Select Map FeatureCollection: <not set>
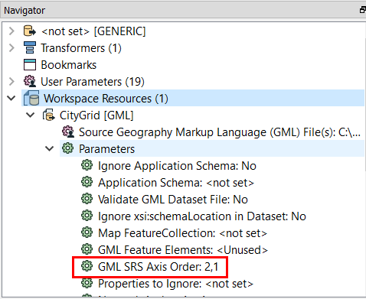 182,233
